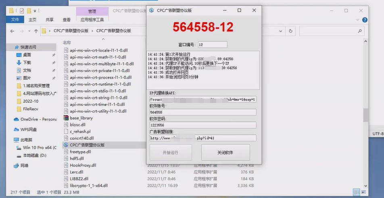Click the 名称 column header
384x198 pixels.
pos(67,43)
